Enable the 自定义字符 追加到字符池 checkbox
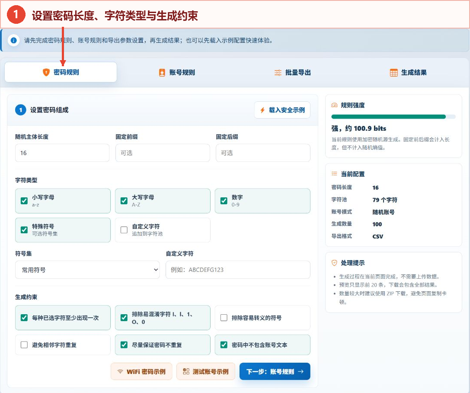Viewport: 470px width, 393px height. click(124, 230)
